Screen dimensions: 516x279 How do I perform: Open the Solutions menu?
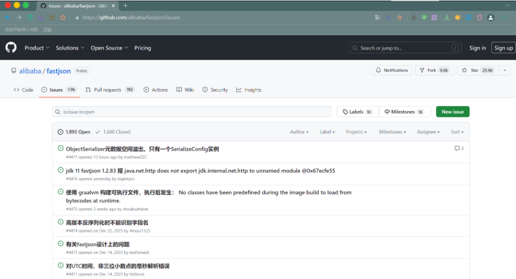(70, 48)
